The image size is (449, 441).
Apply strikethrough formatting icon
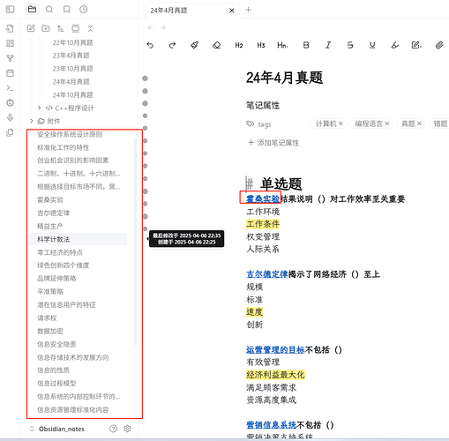(350, 45)
